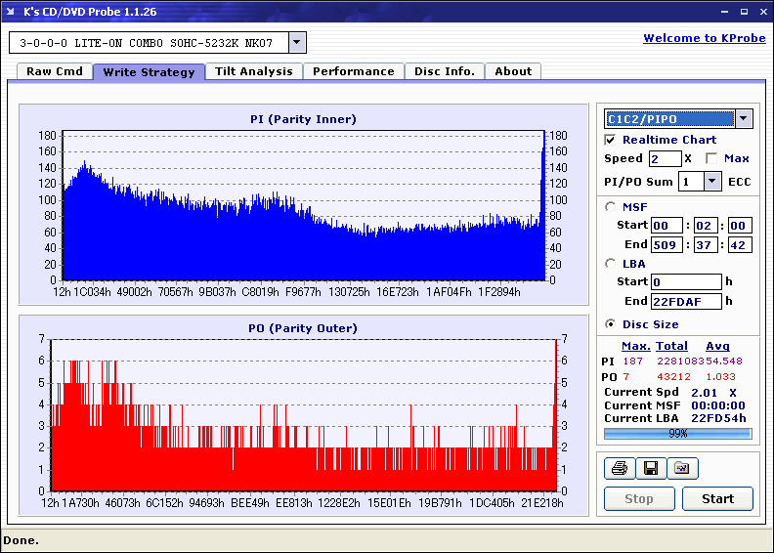Image resolution: width=774 pixels, height=553 pixels.
Task: Switch to the Tilt Analysis tab
Action: click(254, 71)
